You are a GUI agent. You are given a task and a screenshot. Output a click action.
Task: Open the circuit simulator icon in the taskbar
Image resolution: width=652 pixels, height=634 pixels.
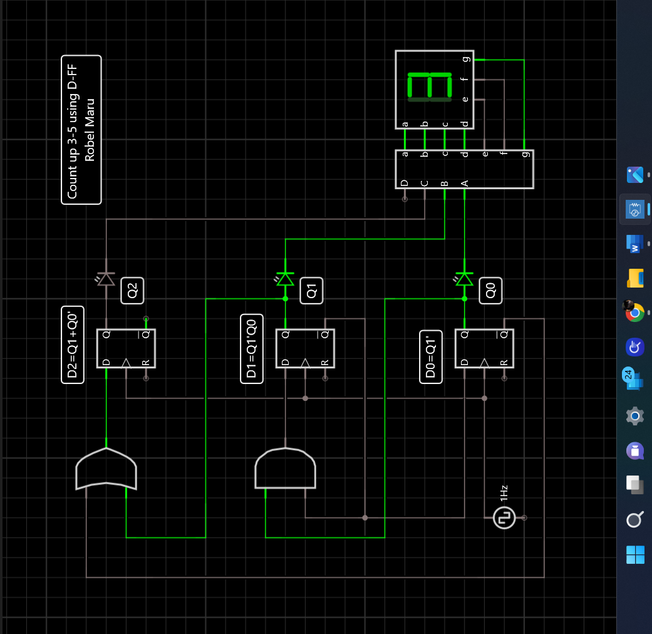pyautogui.click(x=634, y=209)
